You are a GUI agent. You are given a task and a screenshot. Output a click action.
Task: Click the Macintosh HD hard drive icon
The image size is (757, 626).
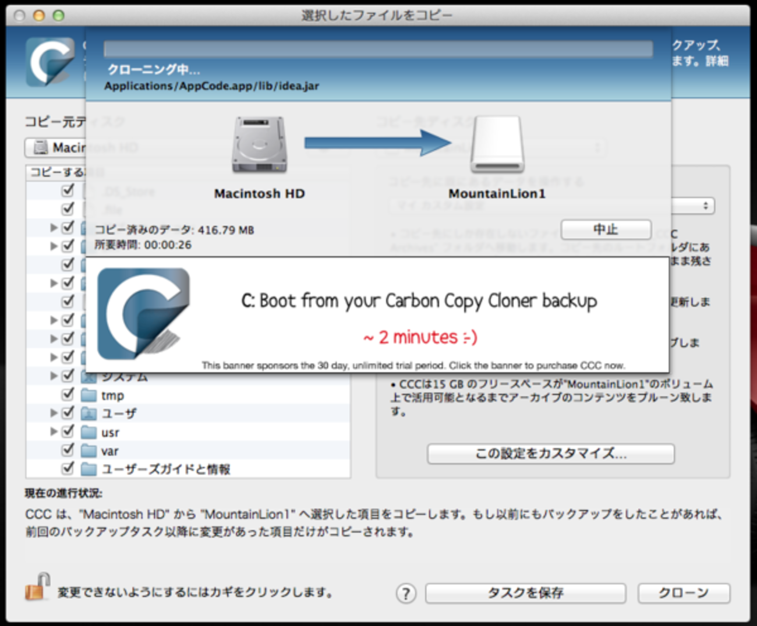(x=260, y=145)
